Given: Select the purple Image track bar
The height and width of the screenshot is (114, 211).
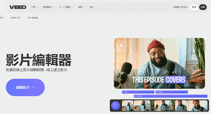Looking at the screenshot, I should (x=172, y=92).
